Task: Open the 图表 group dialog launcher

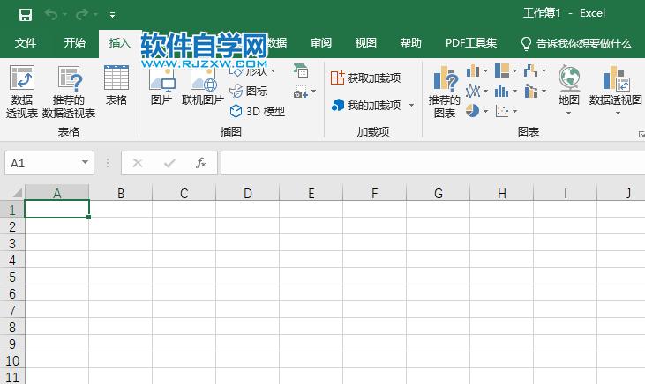Action: pyautogui.click(x=641, y=134)
